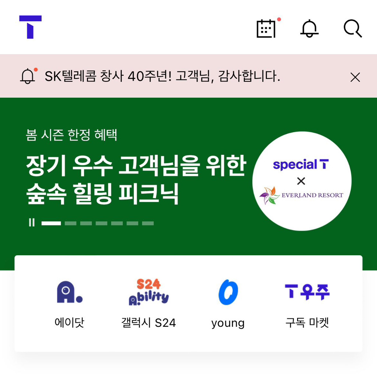Viewport: 377px width, 379px height.
Task: Open the S24 Ability icon
Action: 149,292
